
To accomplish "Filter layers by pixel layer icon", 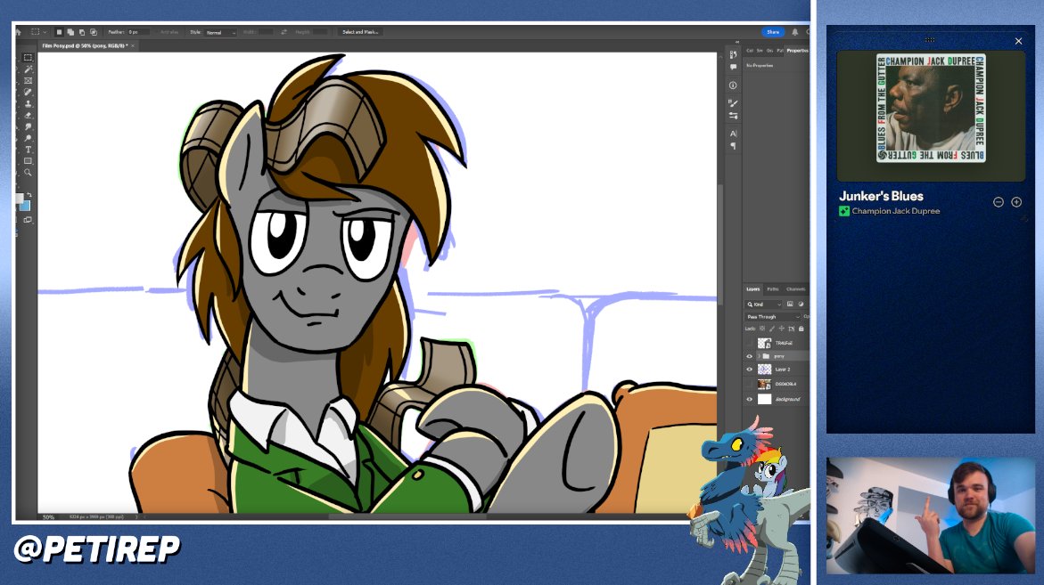I will tap(790, 304).
